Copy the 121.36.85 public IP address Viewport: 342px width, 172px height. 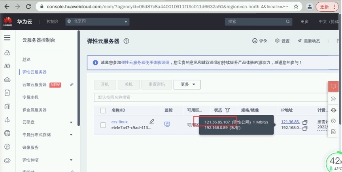coord(305,122)
